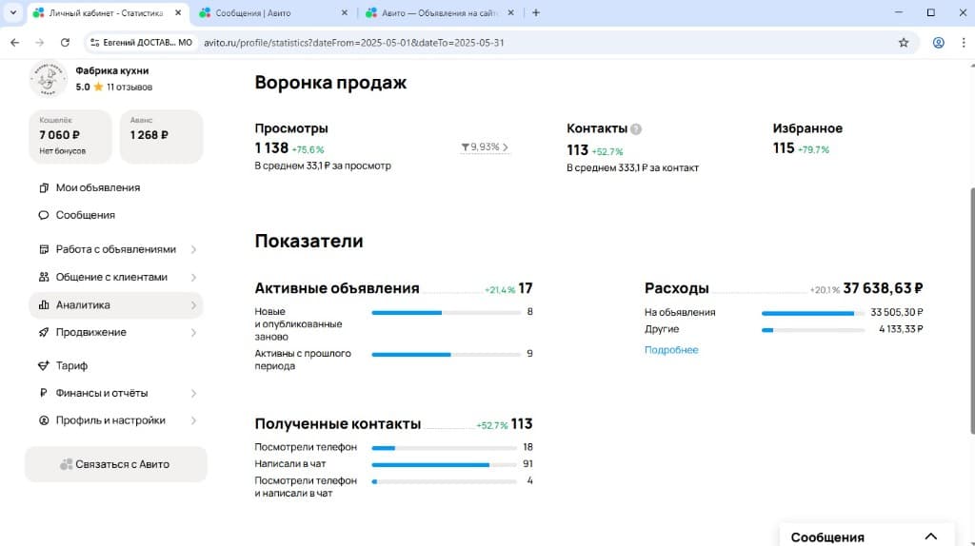The image size is (975, 546).
Task: Click the ruble icon for Финансы и отчёты
Action: point(44,393)
